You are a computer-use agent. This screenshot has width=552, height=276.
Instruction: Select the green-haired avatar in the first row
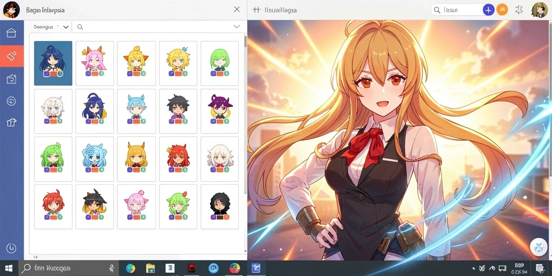220,64
